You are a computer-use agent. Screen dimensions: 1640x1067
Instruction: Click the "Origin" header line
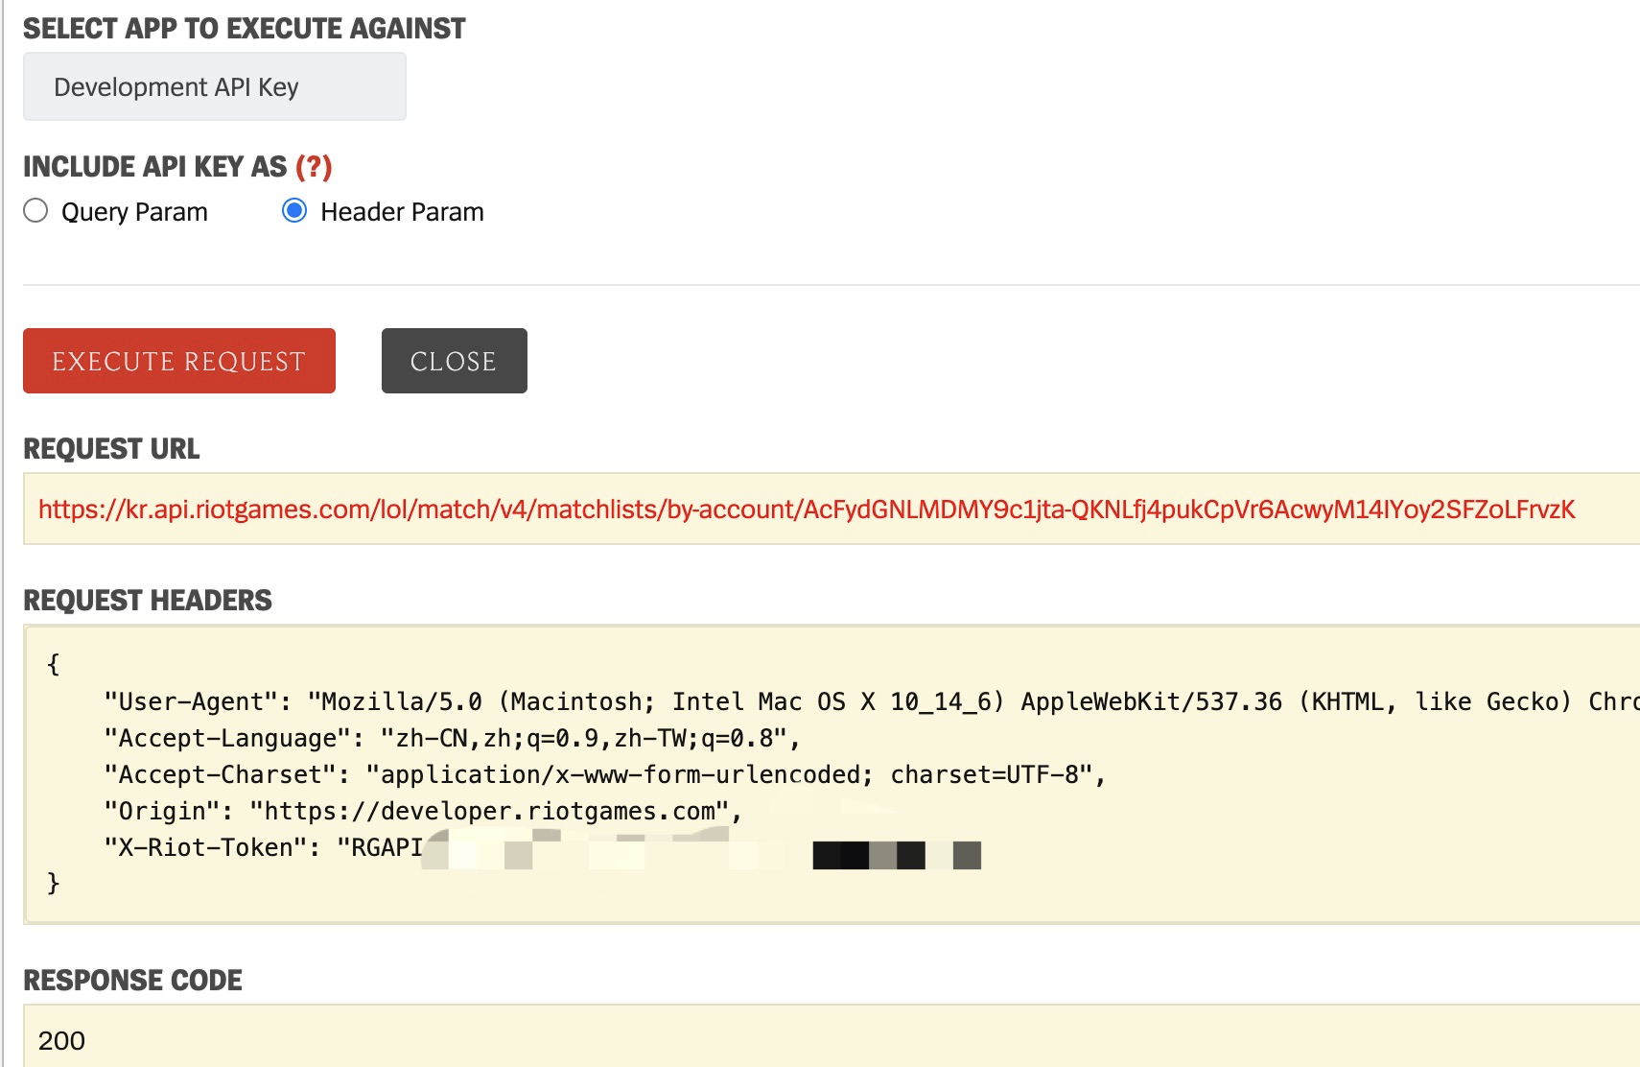tap(423, 811)
